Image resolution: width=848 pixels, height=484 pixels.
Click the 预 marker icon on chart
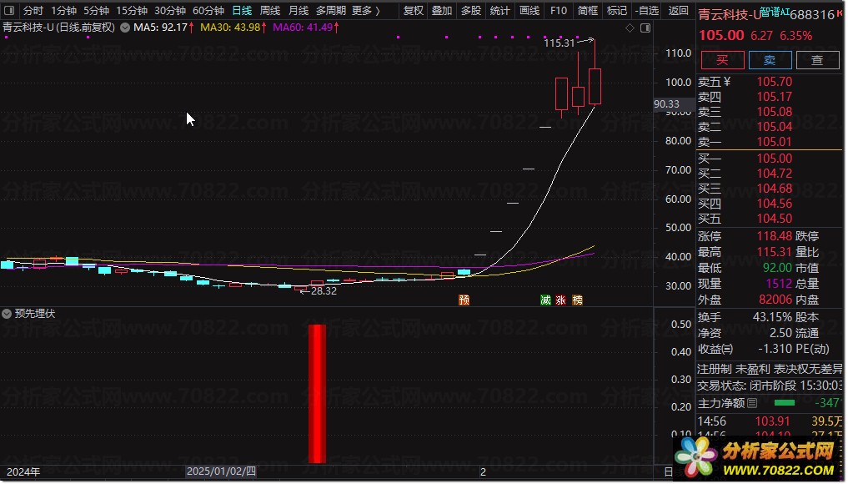[x=464, y=300]
